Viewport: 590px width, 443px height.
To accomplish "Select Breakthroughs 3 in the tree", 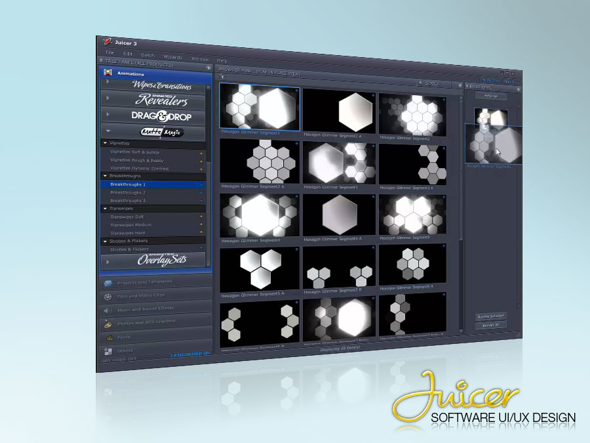I will 153,200.
